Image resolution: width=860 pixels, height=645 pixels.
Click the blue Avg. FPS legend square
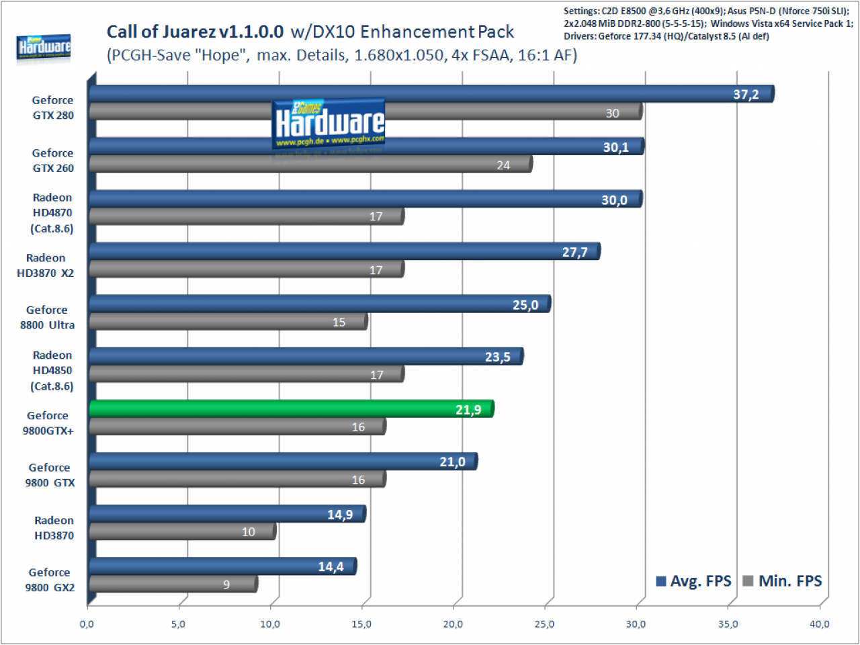[x=661, y=581]
